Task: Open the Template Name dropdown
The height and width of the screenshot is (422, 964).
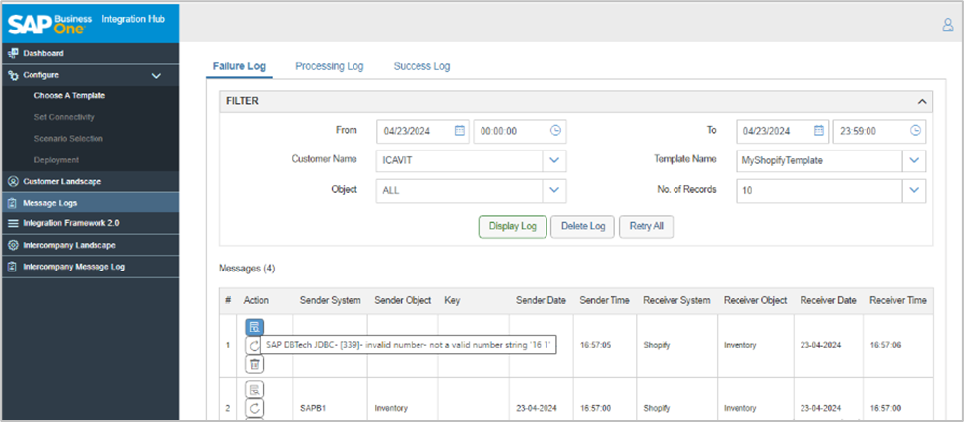Action: coord(914,159)
